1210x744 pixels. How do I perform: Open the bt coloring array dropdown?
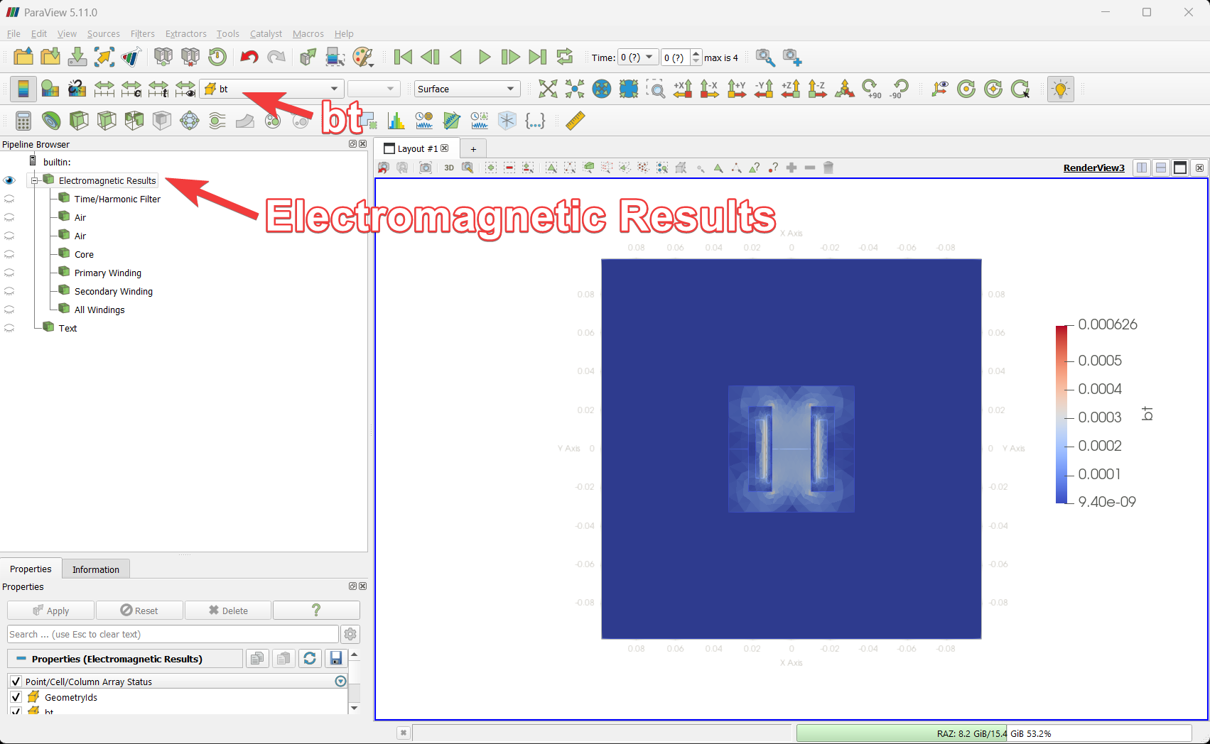point(272,89)
